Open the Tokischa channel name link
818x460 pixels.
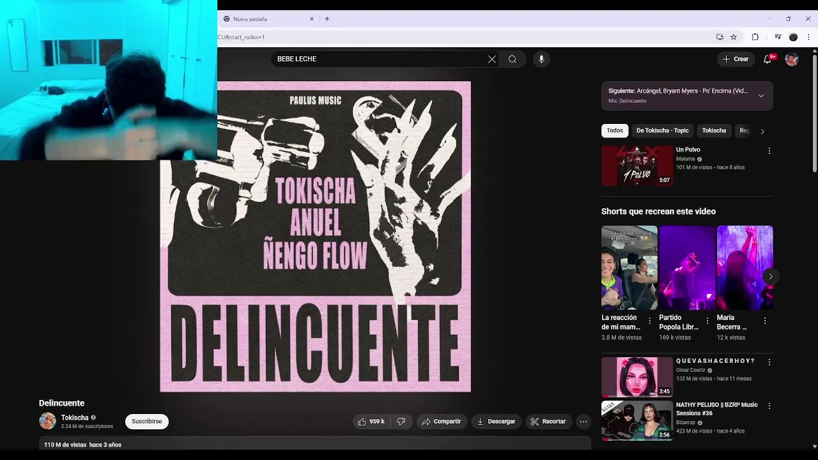coord(75,418)
